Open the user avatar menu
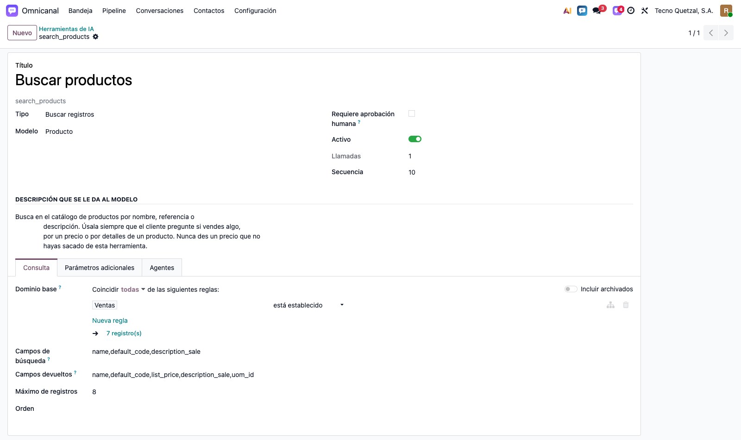Image resolution: width=741 pixels, height=440 pixels. click(x=726, y=11)
